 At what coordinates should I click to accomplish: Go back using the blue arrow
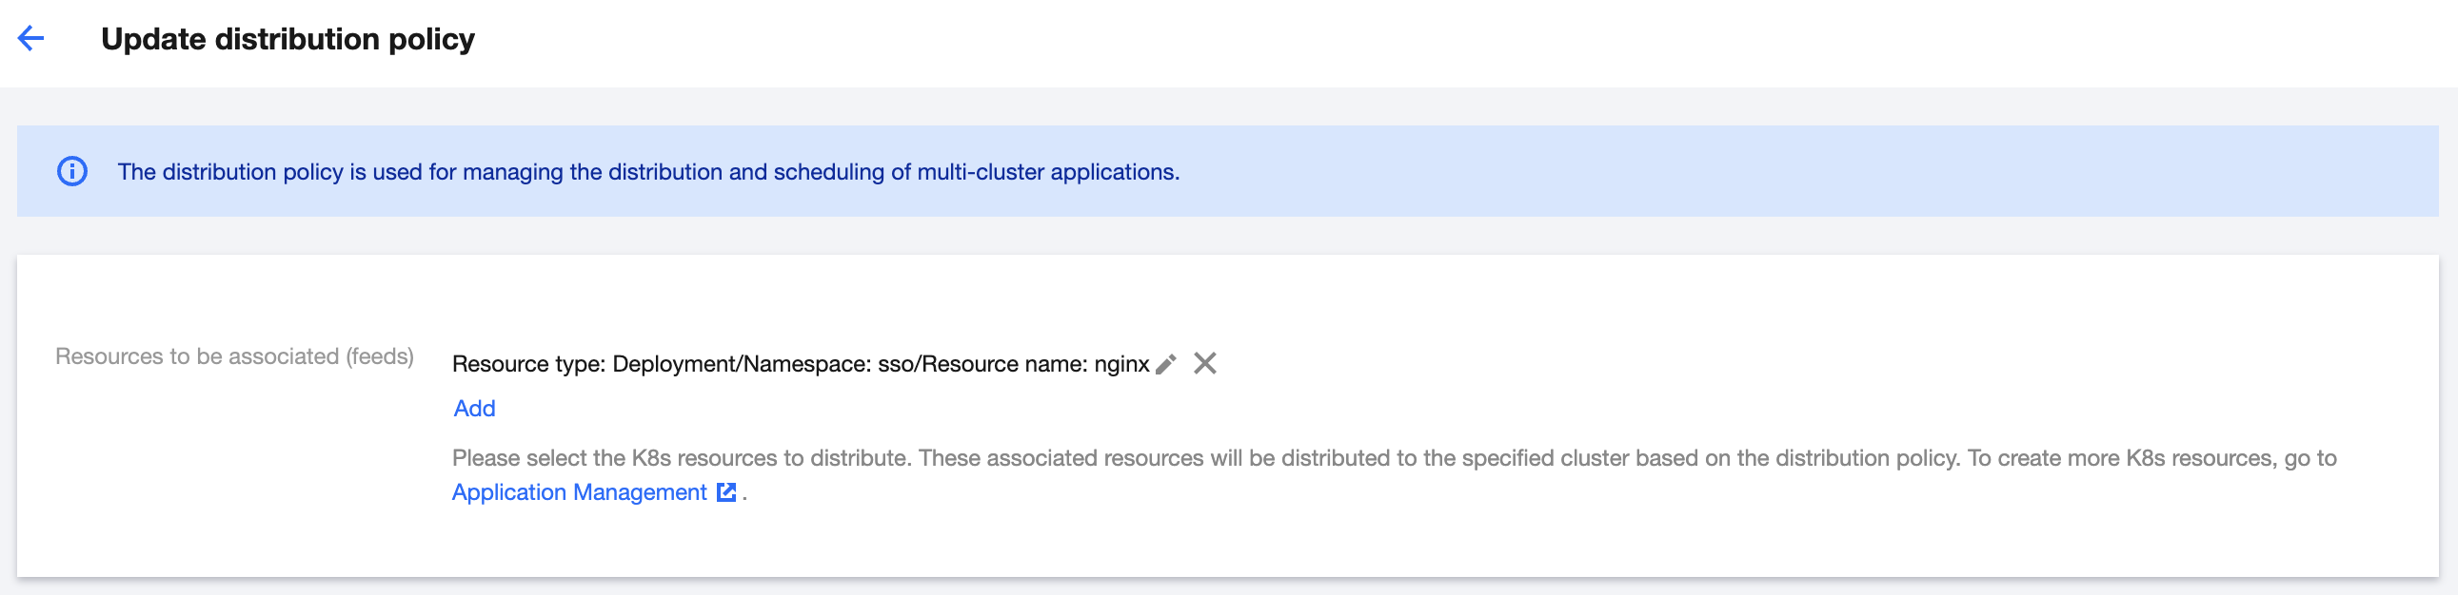point(31,38)
